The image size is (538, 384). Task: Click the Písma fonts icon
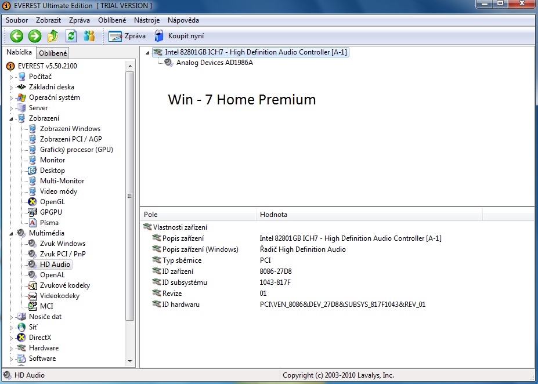click(x=33, y=223)
